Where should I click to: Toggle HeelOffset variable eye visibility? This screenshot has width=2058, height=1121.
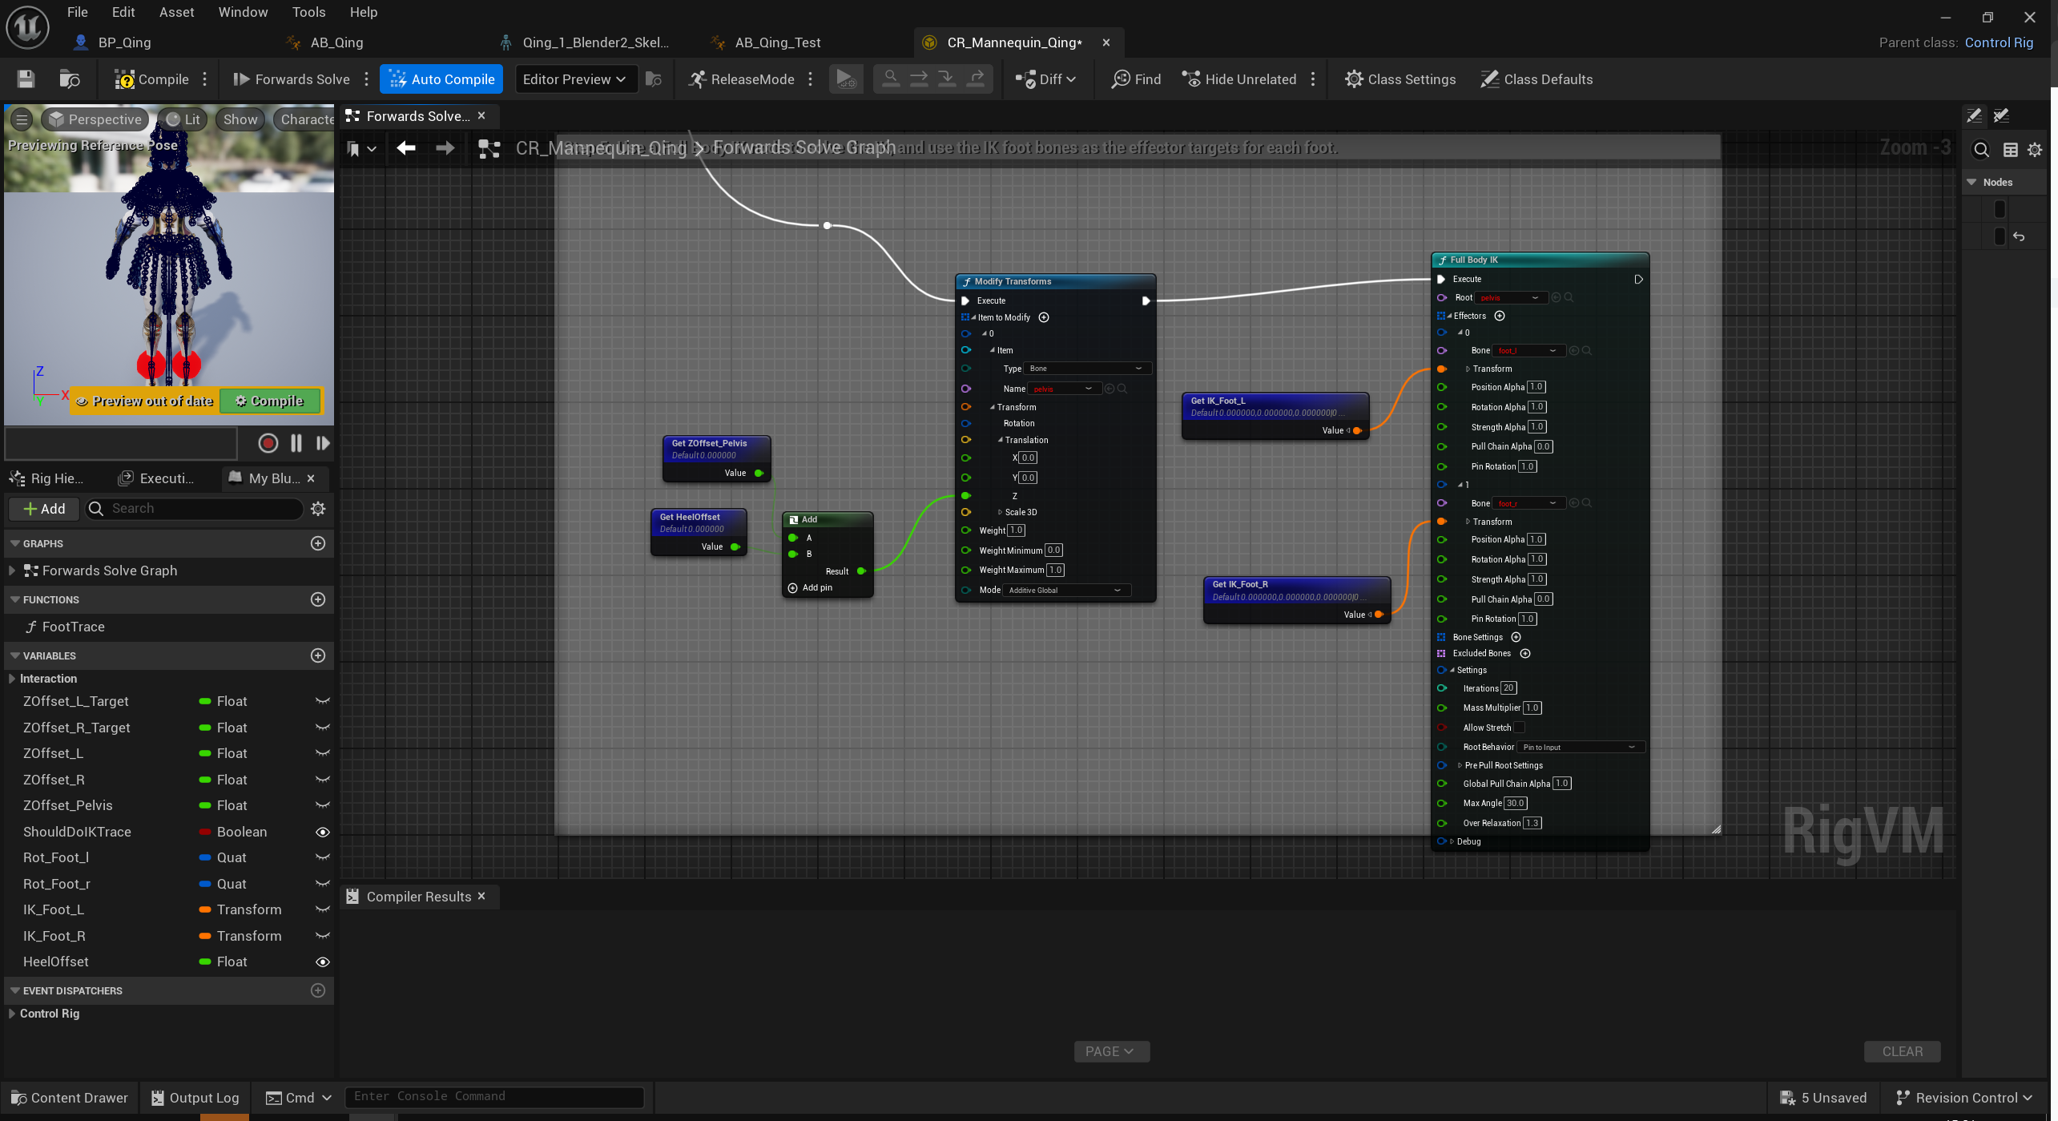(x=322, y=962)
